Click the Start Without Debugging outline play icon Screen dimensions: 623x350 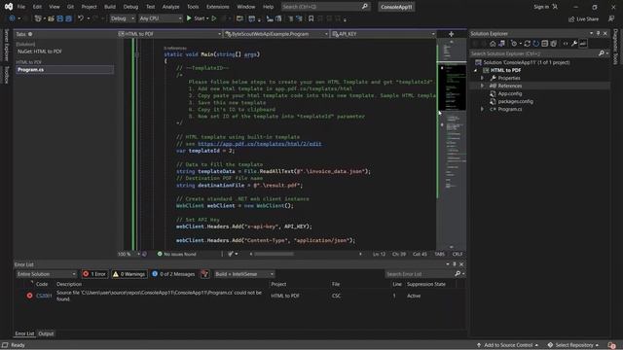(214, 18)
